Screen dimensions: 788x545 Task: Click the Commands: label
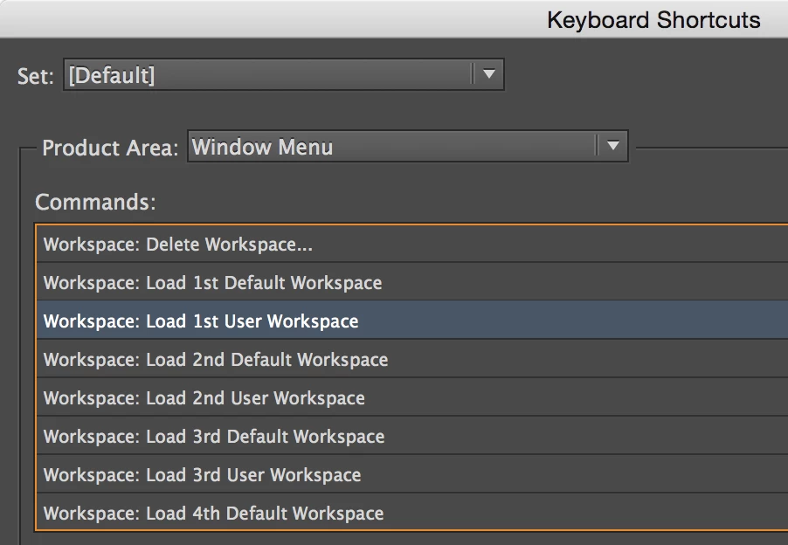[95, 203]
